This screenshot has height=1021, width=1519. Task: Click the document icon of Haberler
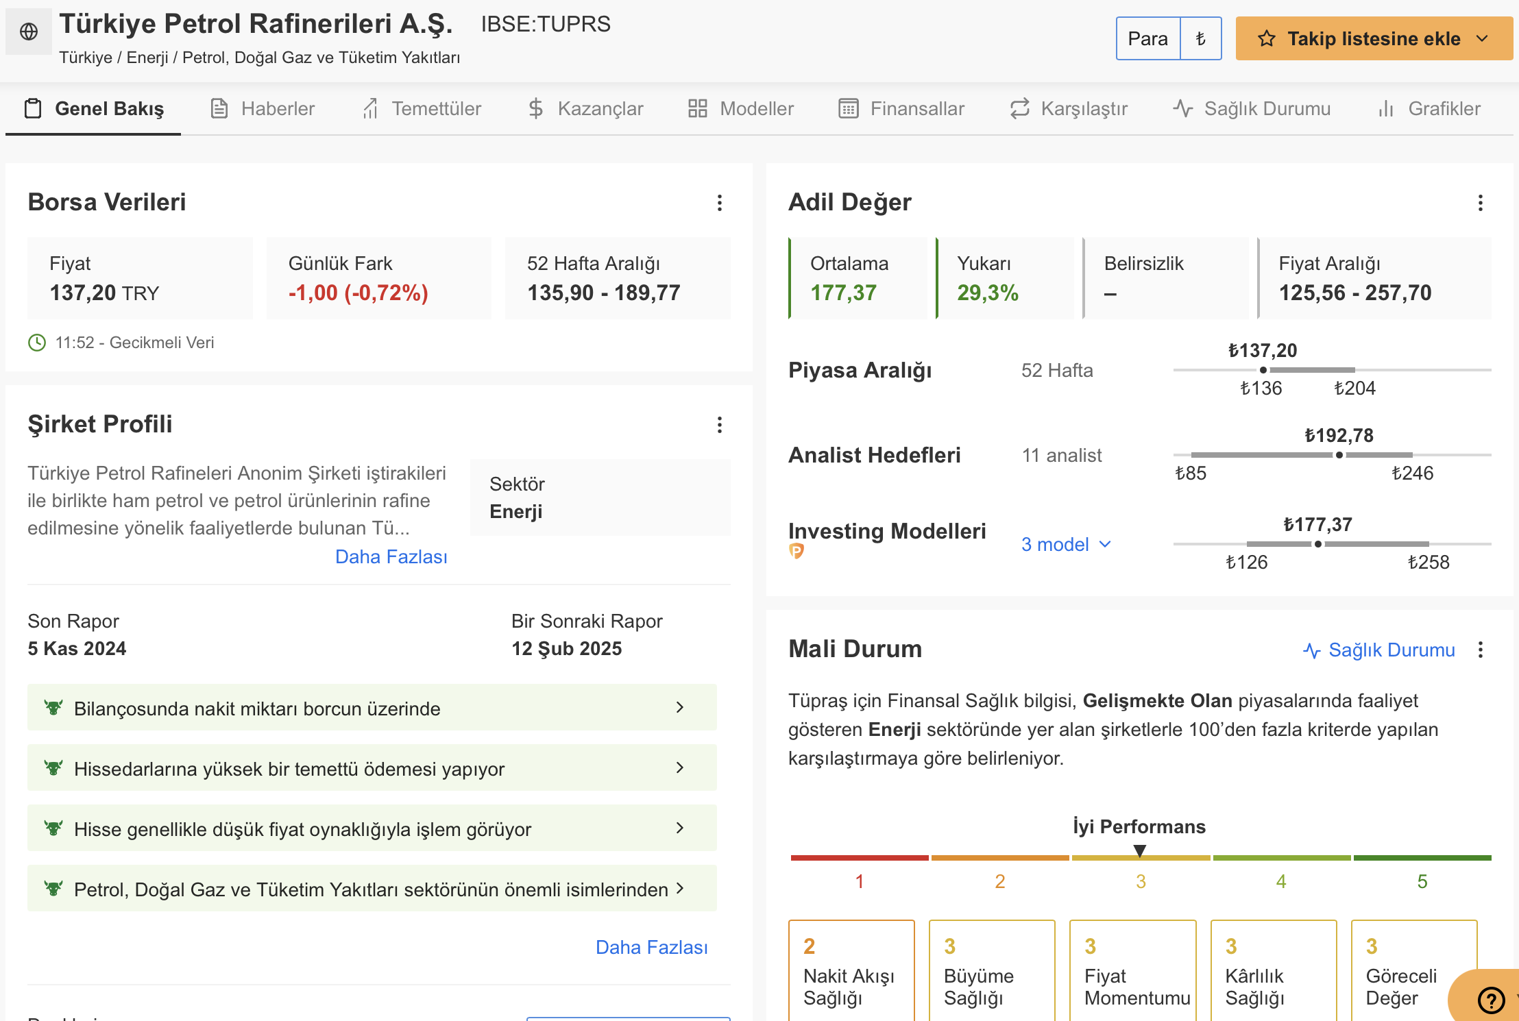[x=219, y=108]
